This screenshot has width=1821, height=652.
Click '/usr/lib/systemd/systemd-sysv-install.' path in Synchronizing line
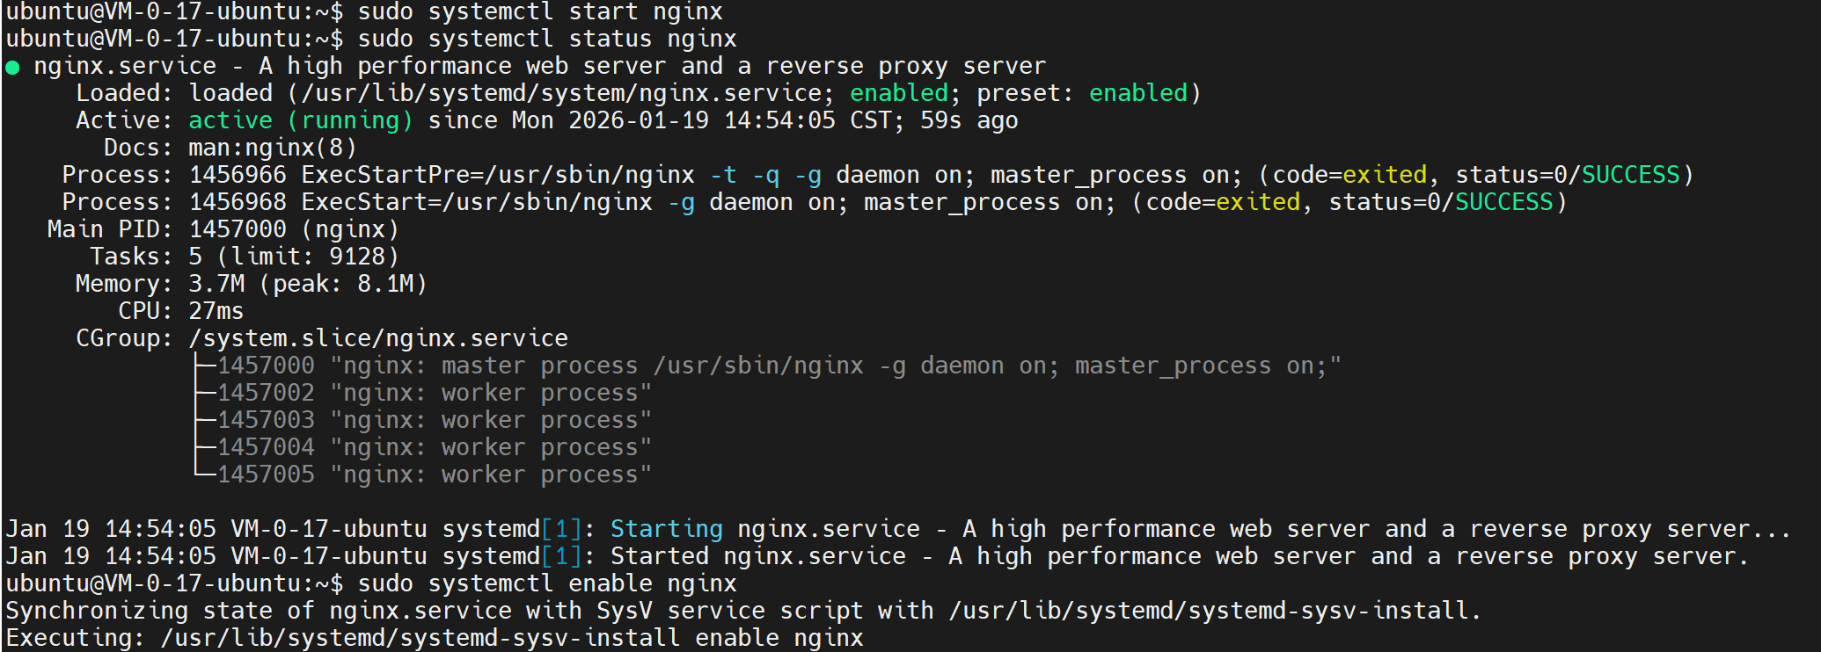[x=1216, y=611]
